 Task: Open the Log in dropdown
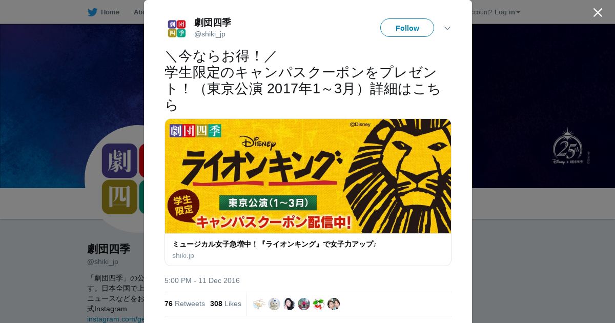coord(507,12)
